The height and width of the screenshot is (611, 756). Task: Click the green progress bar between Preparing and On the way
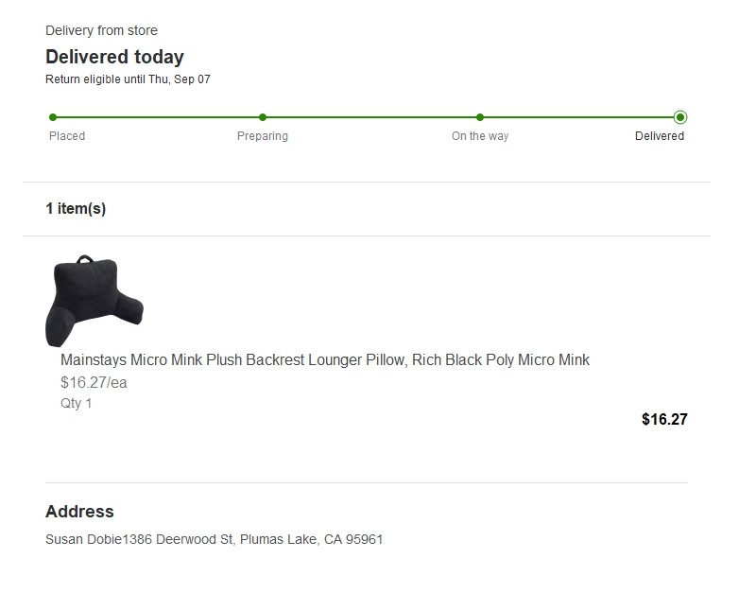coord(371,117)
